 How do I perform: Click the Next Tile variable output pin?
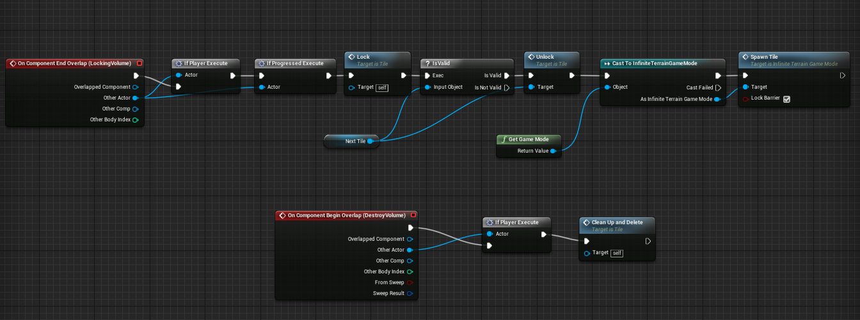pos(370,141)
